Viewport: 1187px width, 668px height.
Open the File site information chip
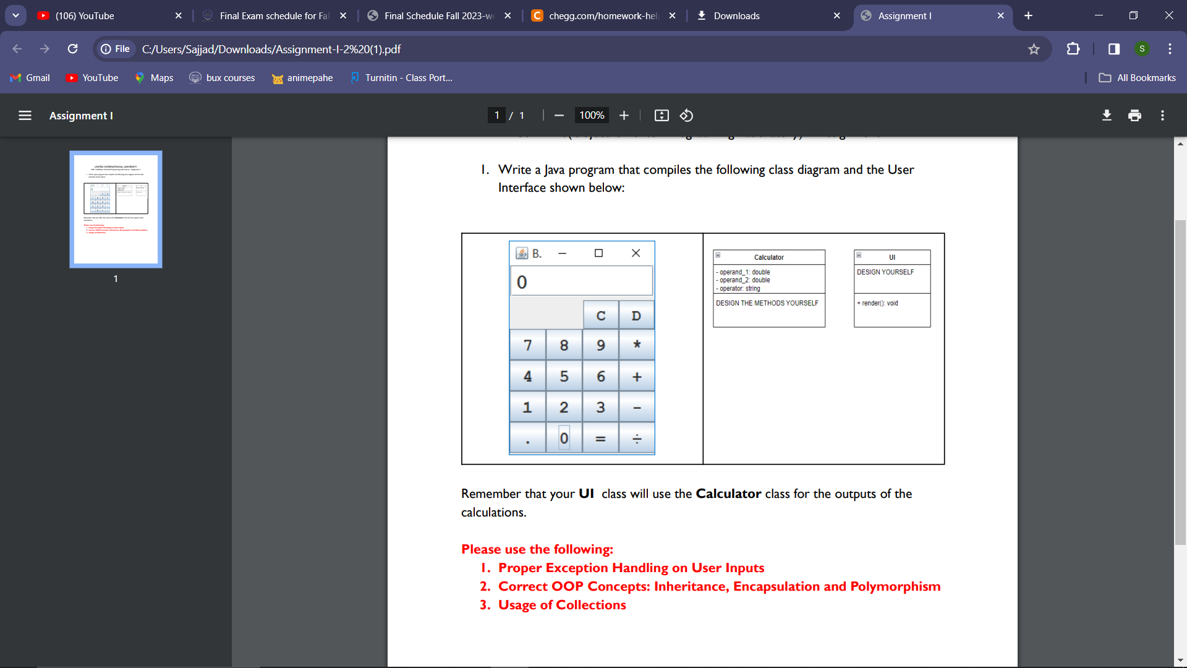point(115,48)
